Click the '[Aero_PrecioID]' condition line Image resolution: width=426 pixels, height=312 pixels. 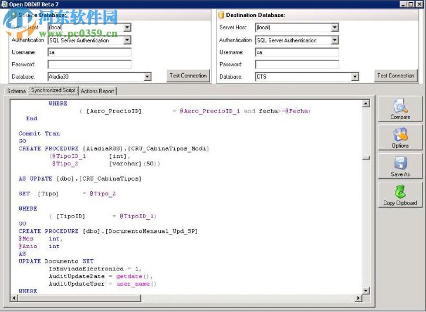point(195,111)
